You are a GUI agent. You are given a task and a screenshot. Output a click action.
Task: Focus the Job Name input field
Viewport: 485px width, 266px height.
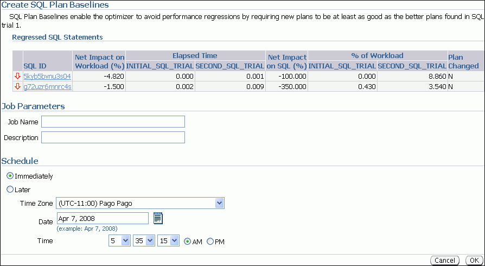pyautogui.click(x=113, y=122)
